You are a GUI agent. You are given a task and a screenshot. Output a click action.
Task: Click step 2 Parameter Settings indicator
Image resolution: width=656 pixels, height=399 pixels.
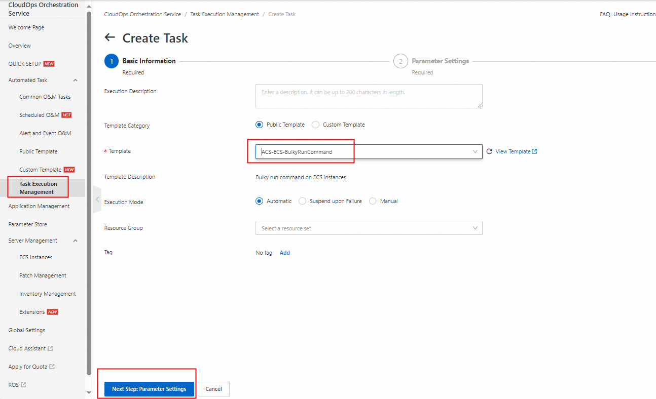pyautogui.click(x=400, y=61)
